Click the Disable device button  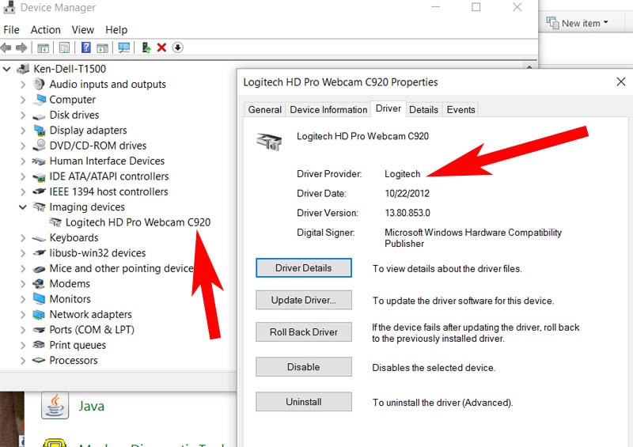point(304,367)
